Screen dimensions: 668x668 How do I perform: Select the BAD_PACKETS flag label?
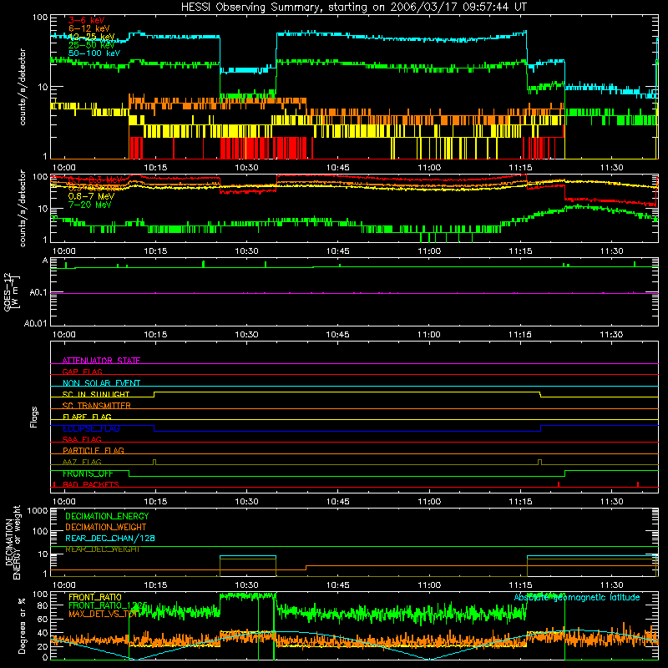tap(91, 485)
